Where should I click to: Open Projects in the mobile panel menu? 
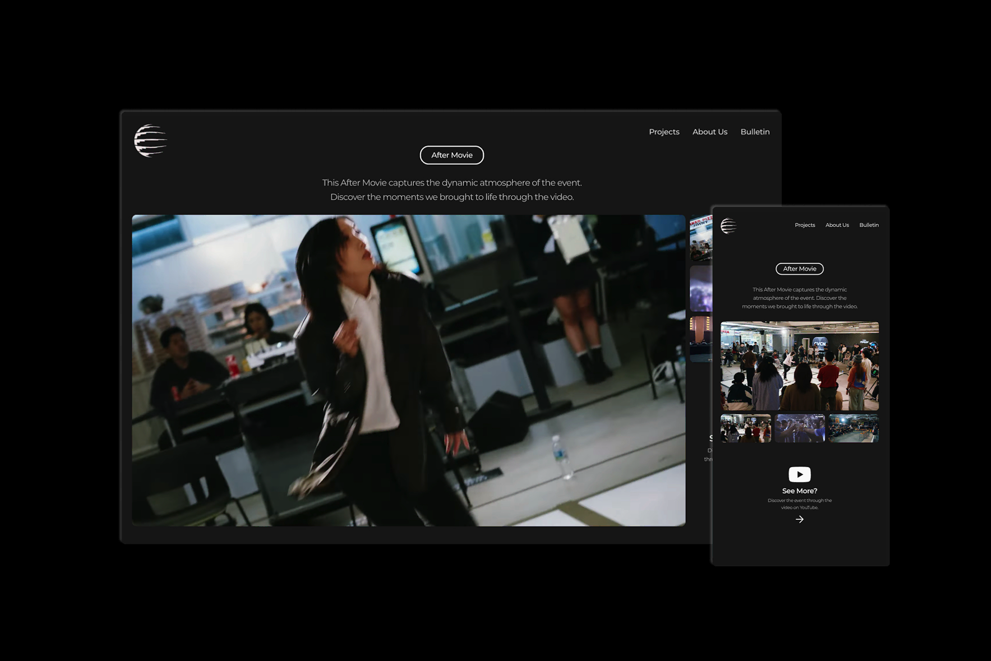805,225
